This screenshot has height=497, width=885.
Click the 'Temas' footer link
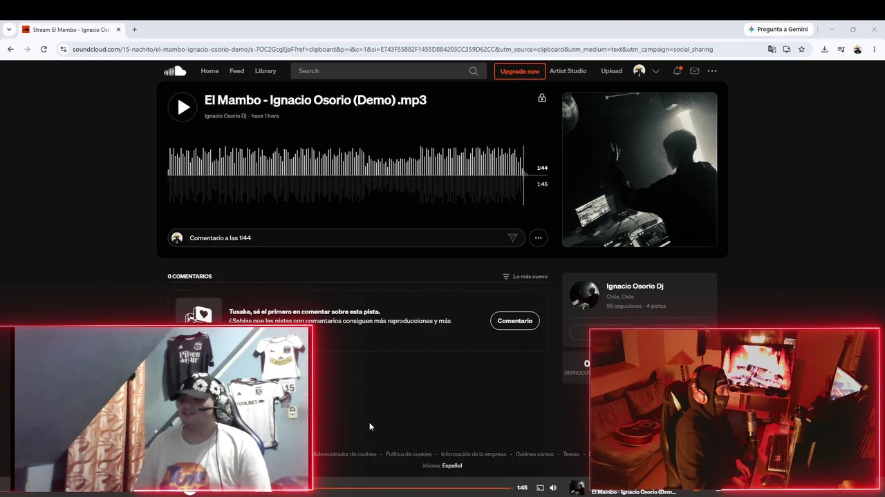(x=571, y=454)
